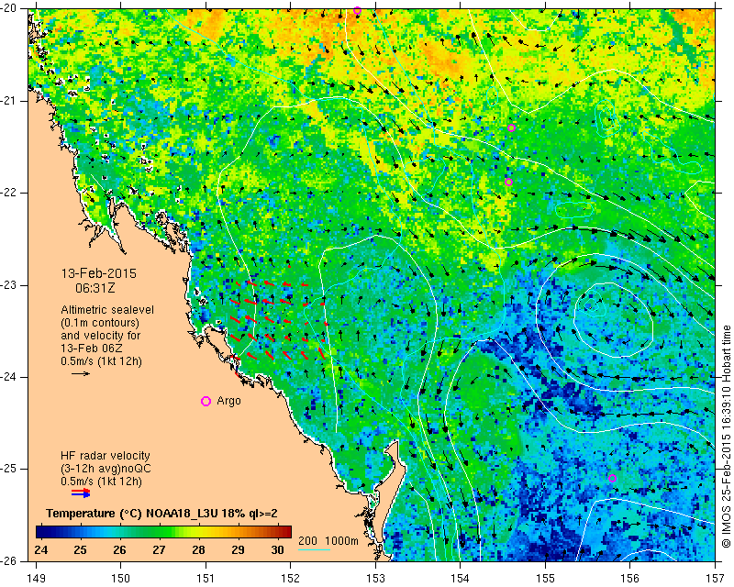The height and width of the screenshot is (587, 734).
Task: Click the latitude axis label '-22'
Action: click(8, 193)
